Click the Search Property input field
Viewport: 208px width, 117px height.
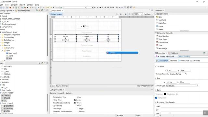click(x=193, y=57)
